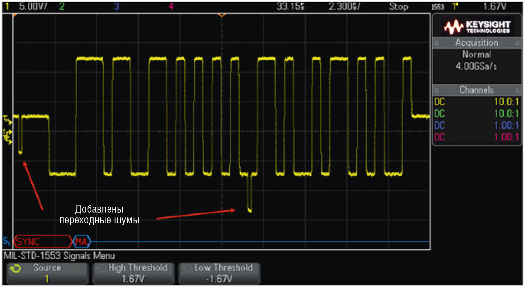Click the Channels panel's right grip icon
Screen dimensions: 525x287
[516, 90]
